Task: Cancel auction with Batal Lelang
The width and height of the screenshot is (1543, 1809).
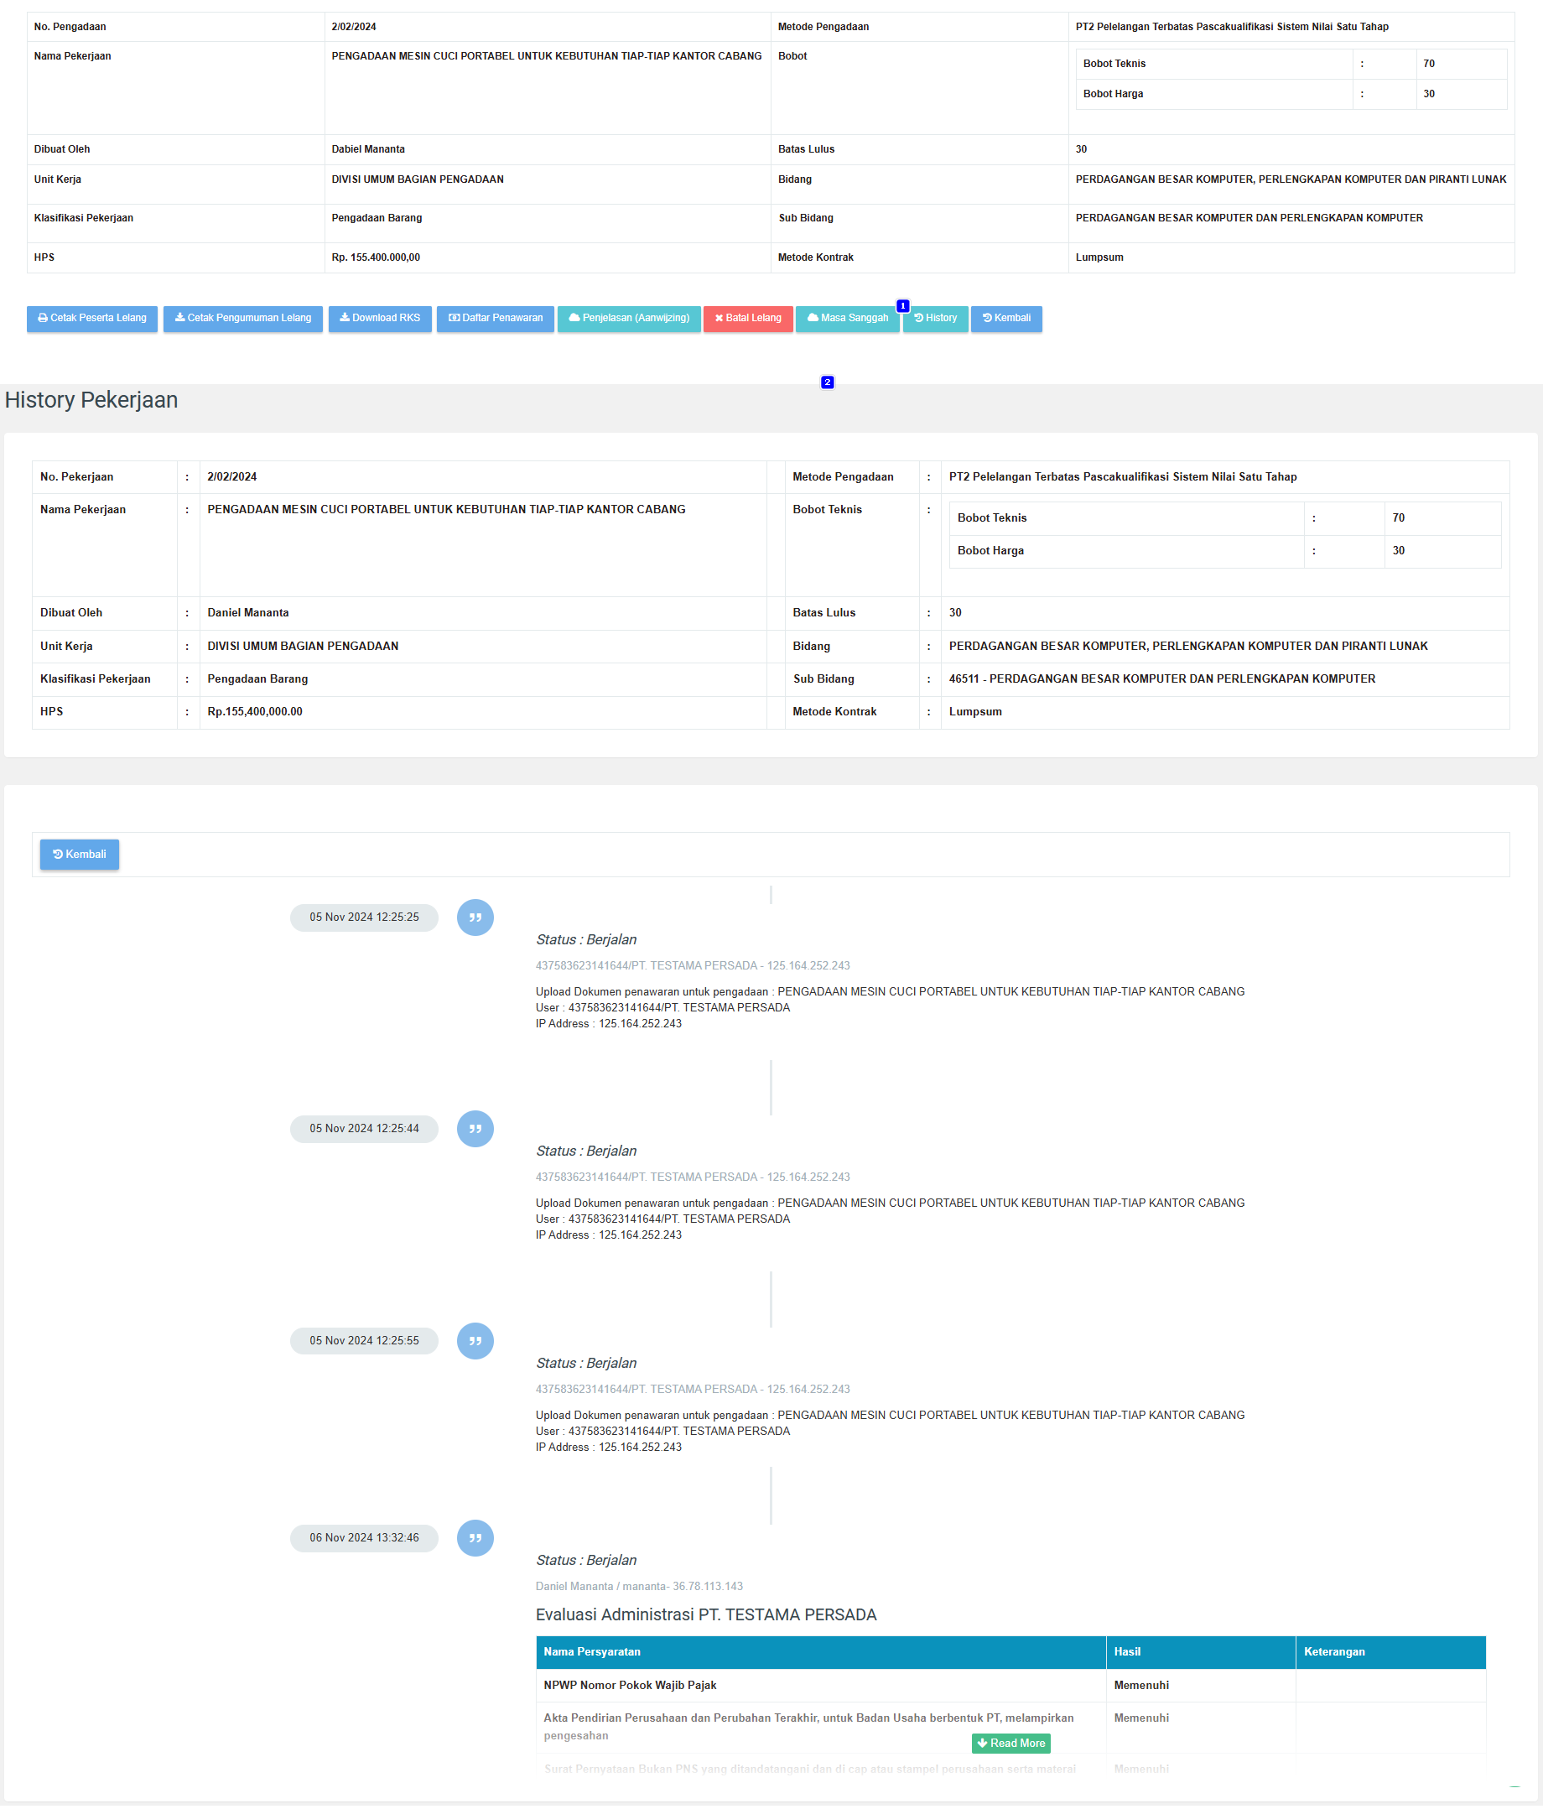Action: (x=747, y=318)
